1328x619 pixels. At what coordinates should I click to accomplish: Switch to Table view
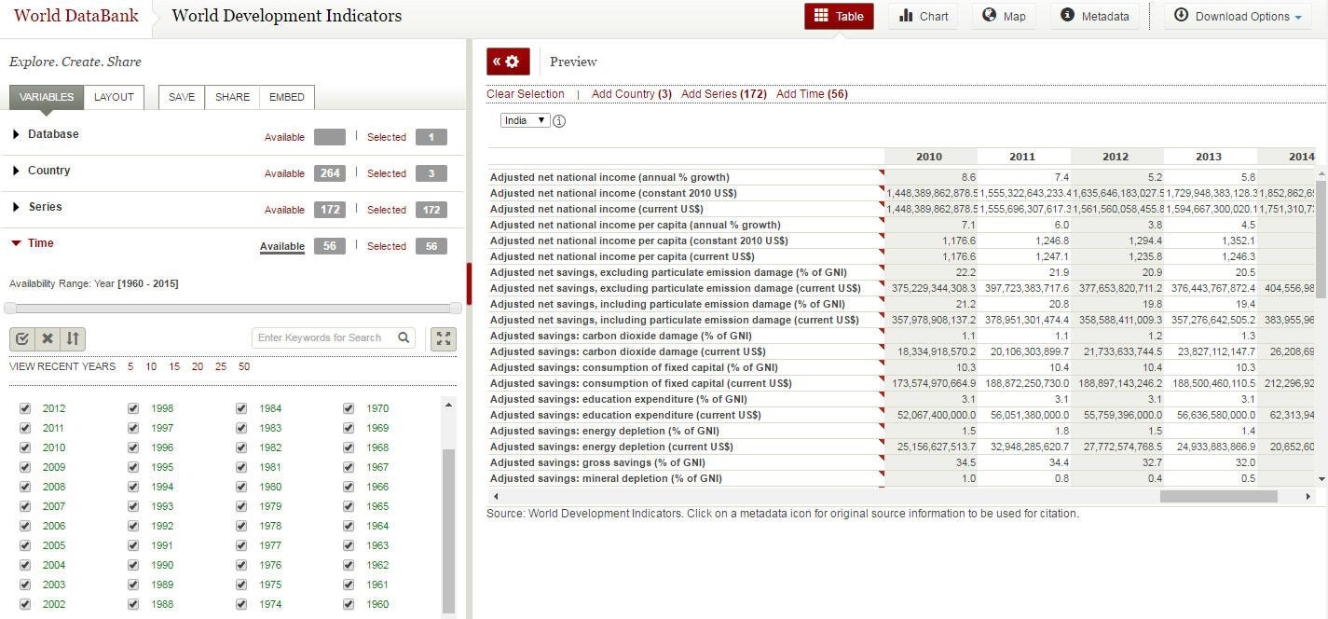839,16
